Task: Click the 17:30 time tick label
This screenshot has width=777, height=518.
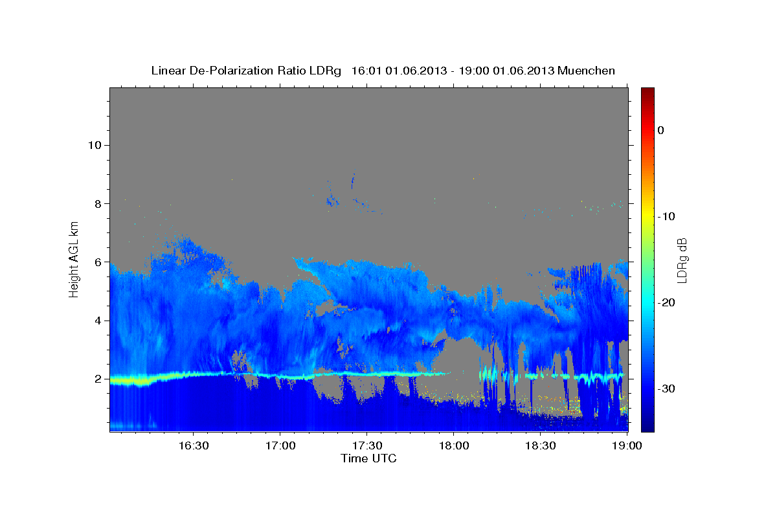Action: click(x=366, y=446)
